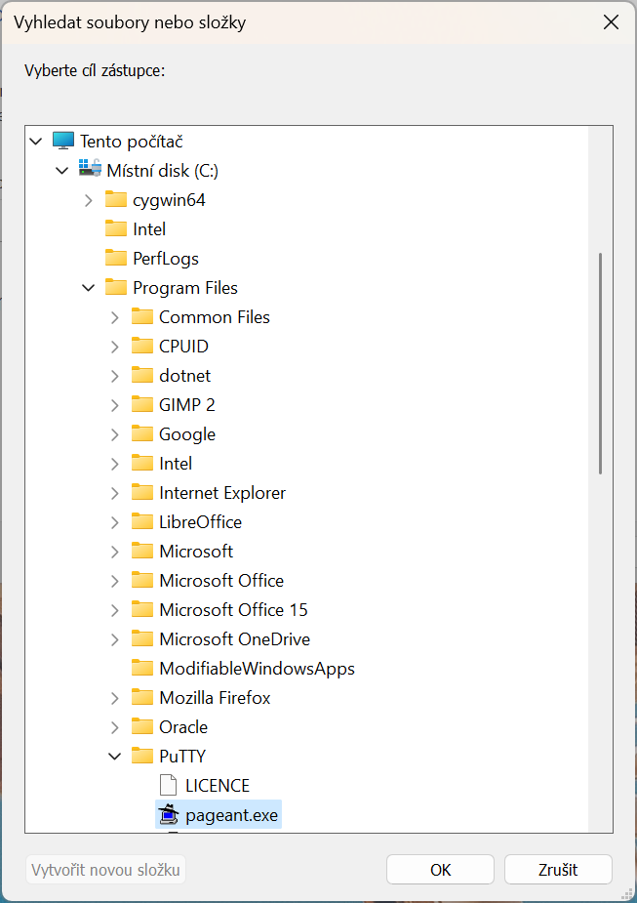Viewport: 637px width, 903px height.
Task: Collapse the Program Files folder
Action: [89, 287]
